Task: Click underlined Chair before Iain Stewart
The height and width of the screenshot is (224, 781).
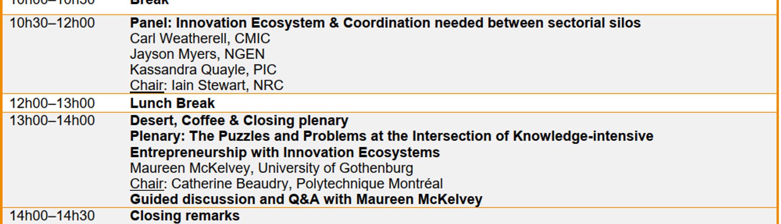Action: [x=147, y=86]
